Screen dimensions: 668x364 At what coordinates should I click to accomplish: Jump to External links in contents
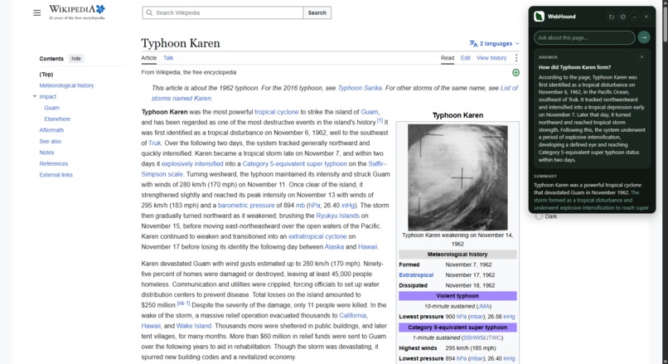coord(56,175)
